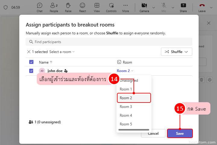The width and height of the screenshot is (217, 145).
Task: Share your screen content
Action: point(183,7)
